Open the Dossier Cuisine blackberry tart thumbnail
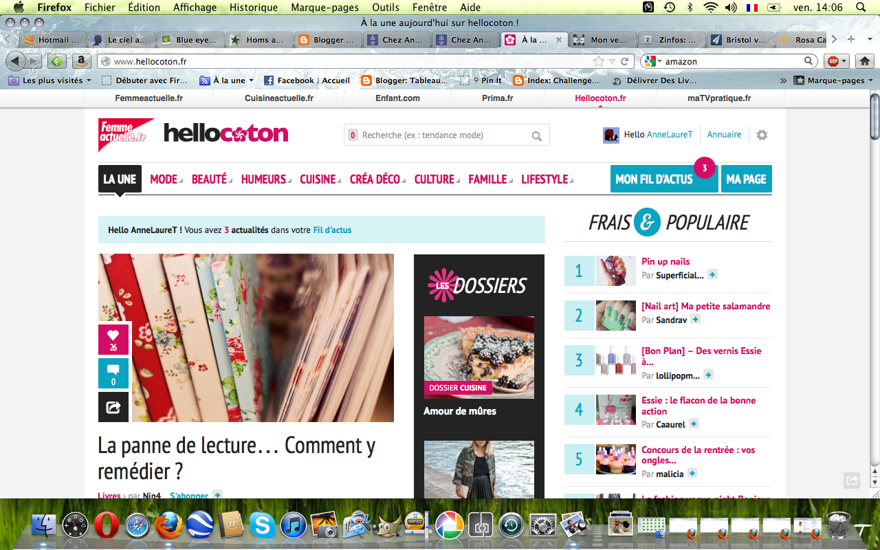 [x=479, y=357]
